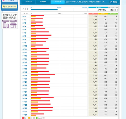Open date link 5 / 20
Viewport: 126px width, 119px height.
tap(25, 79)
